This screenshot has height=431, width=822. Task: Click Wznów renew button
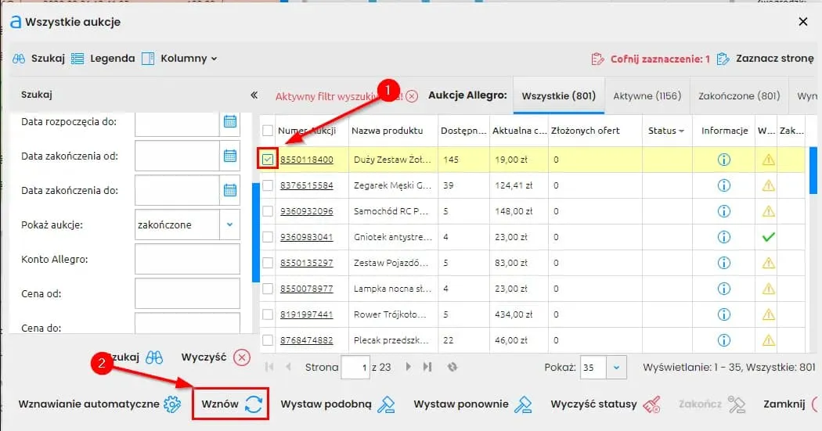coord(231,404)
